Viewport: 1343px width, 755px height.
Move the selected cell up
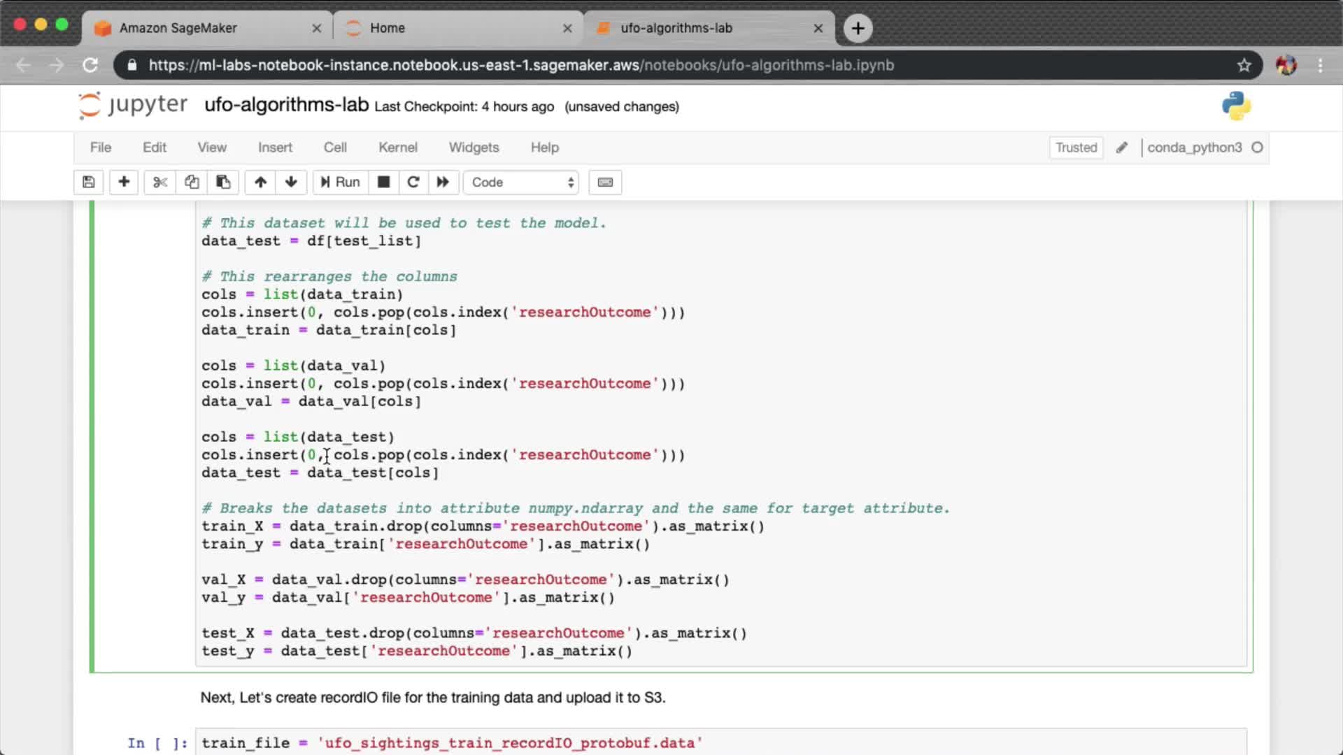260,182
